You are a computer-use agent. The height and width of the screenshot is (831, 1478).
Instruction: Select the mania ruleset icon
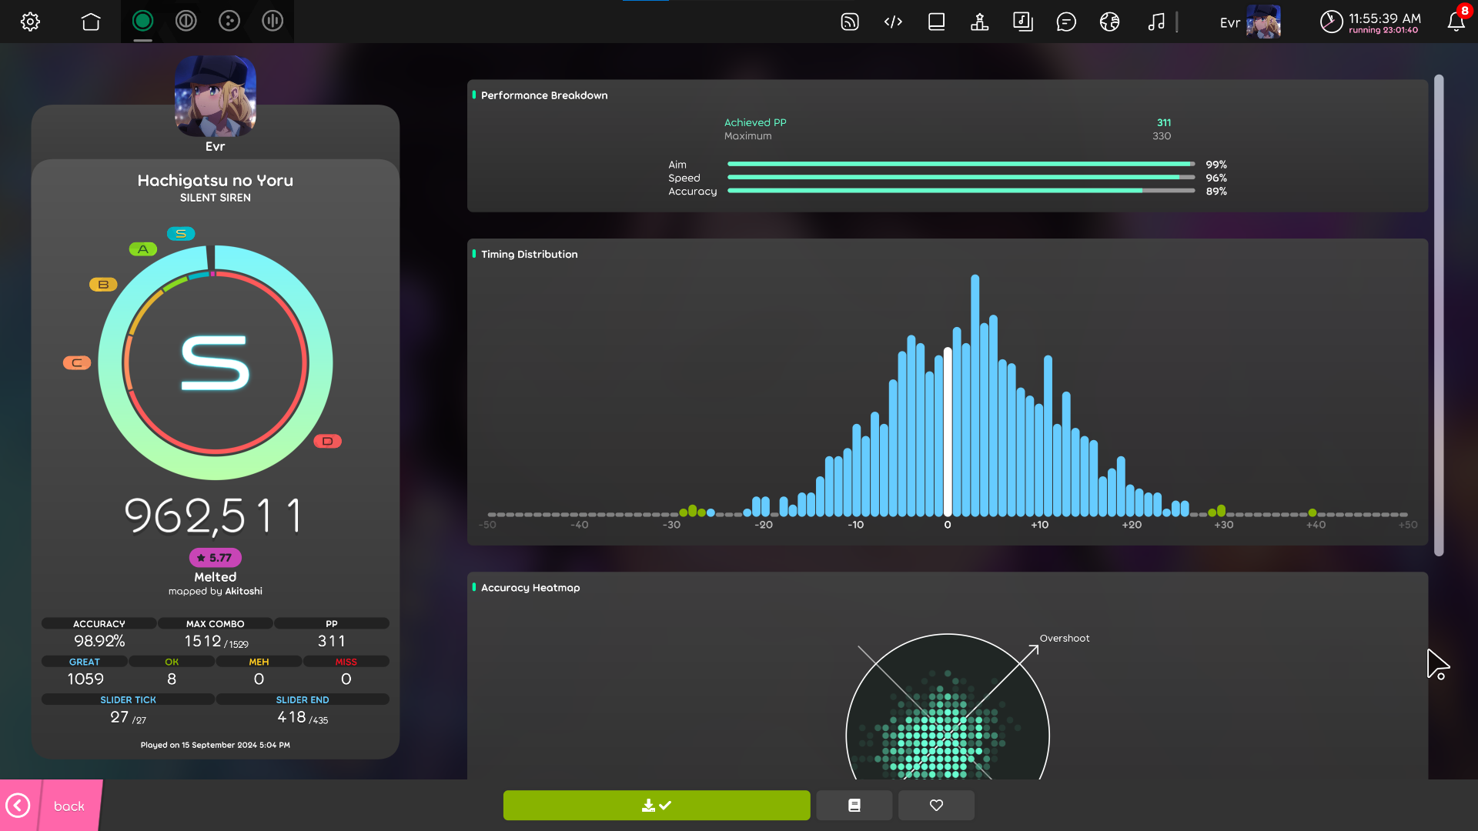click(273, 22)
